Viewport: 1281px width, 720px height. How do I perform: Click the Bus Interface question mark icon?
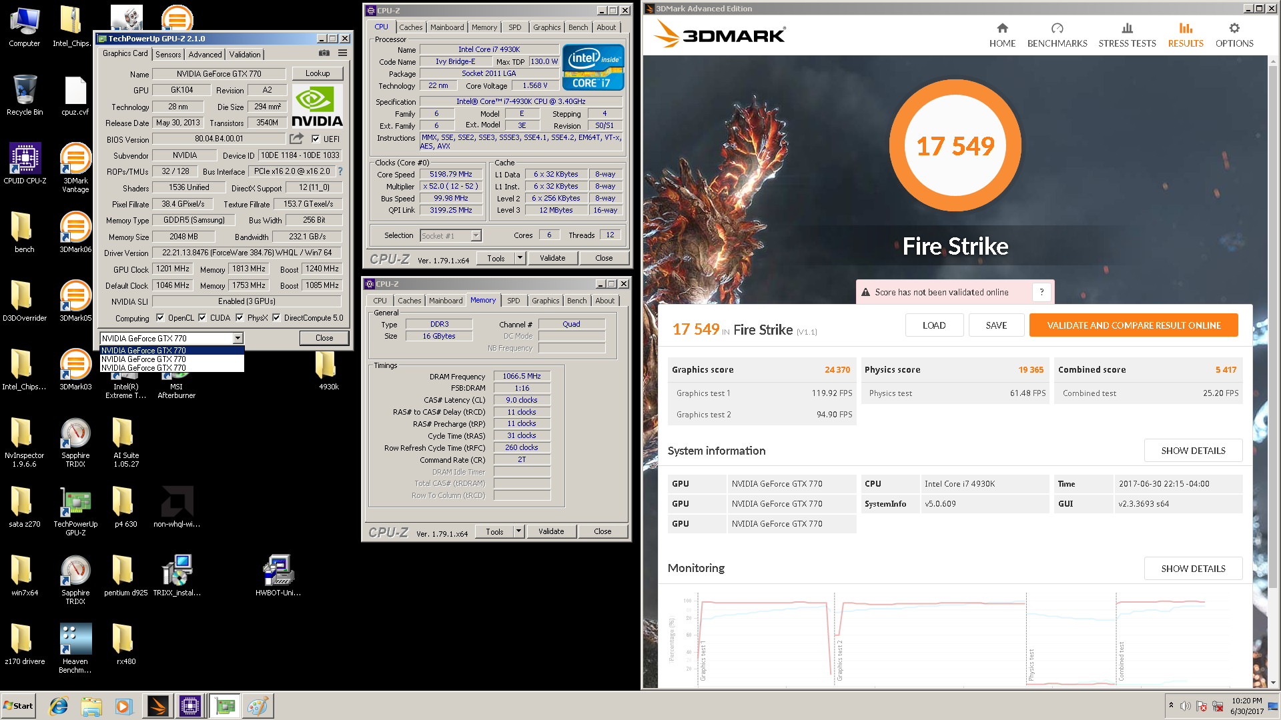340,171
